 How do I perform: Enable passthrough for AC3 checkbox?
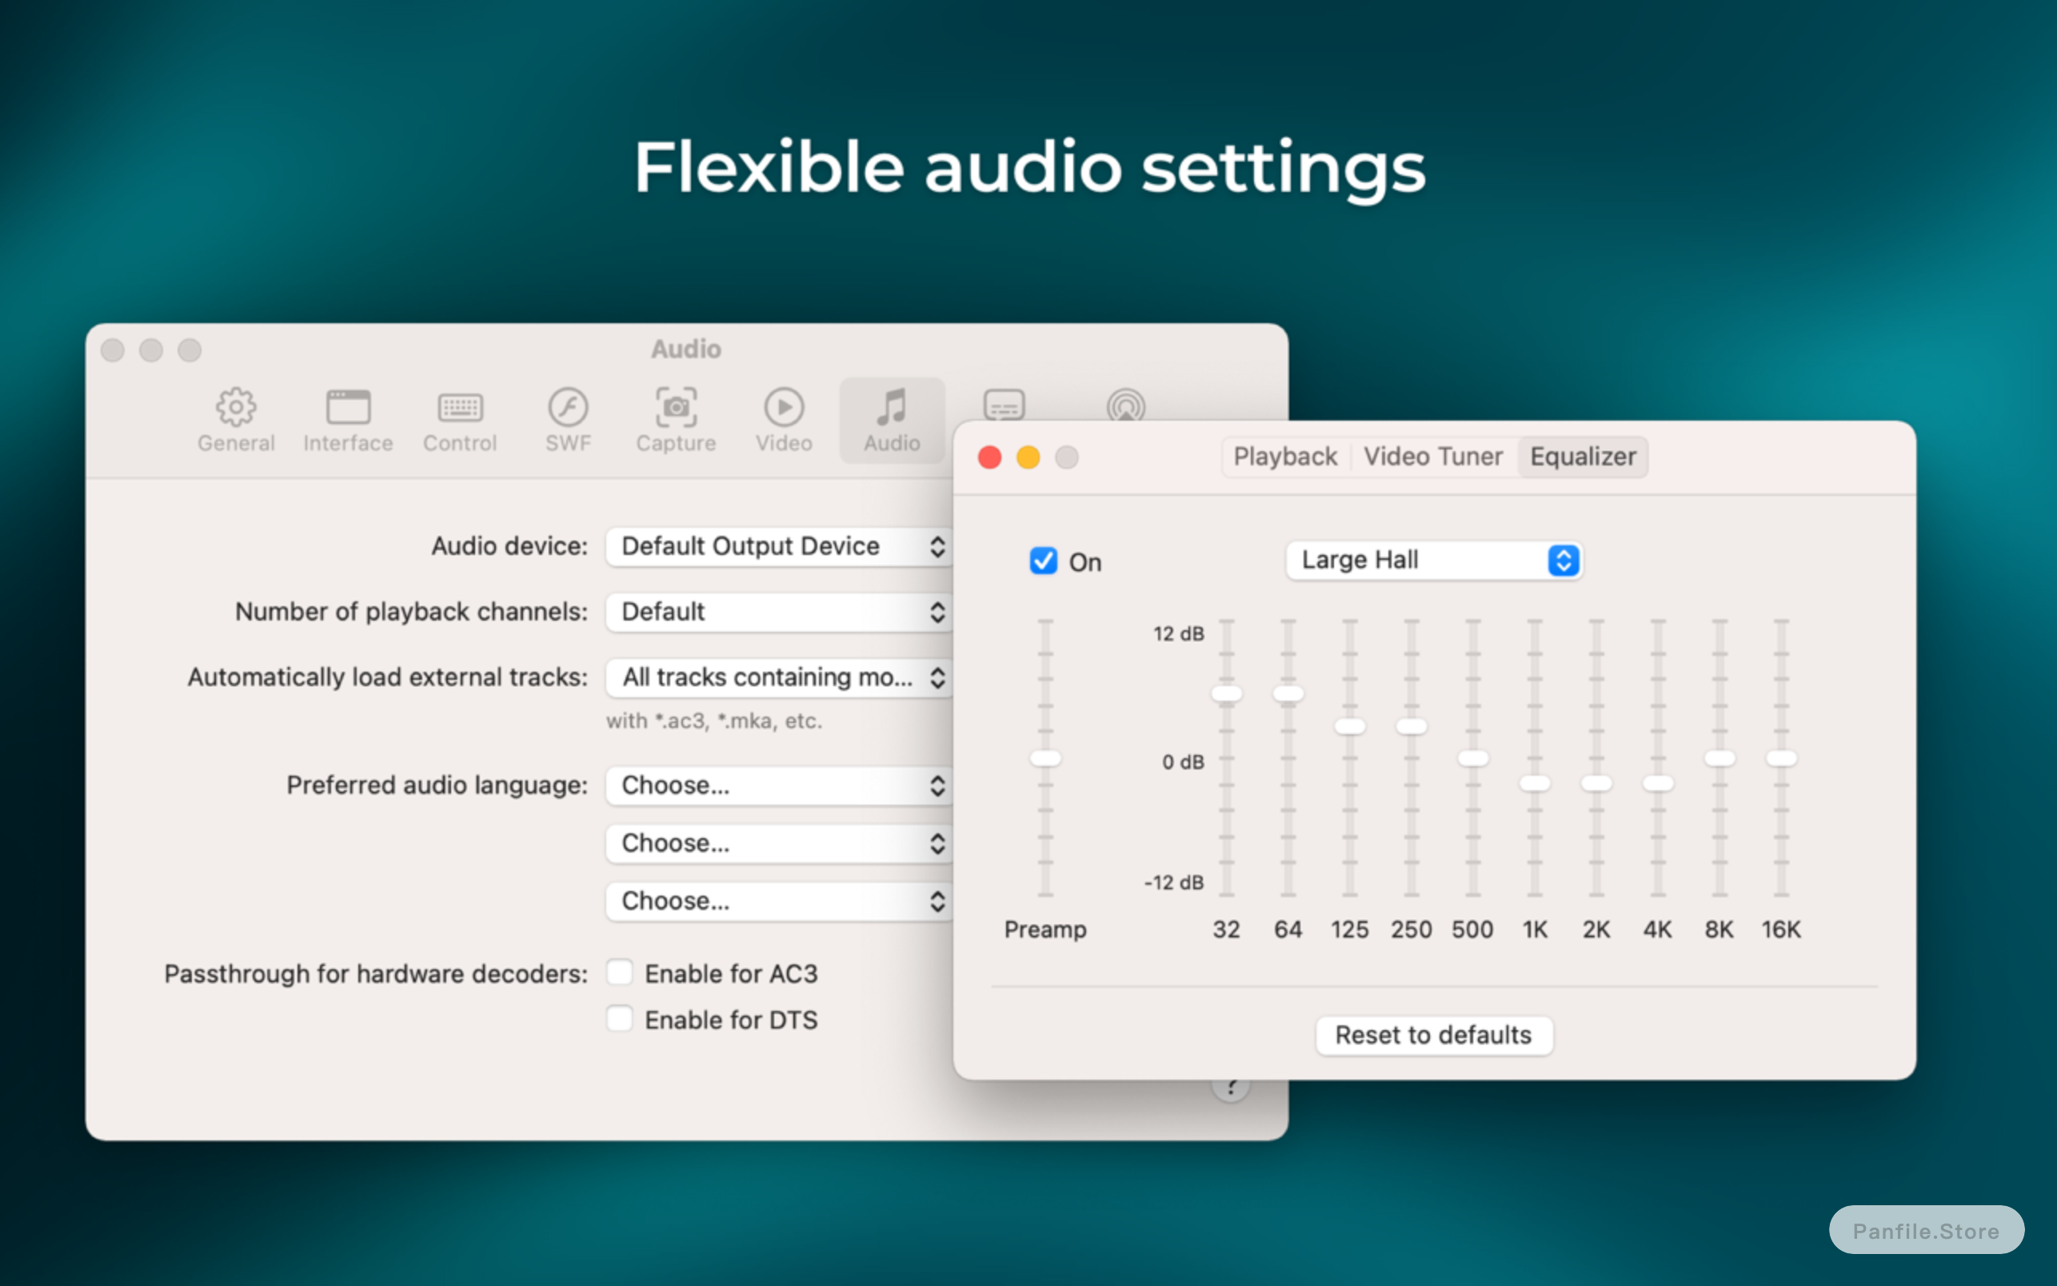pyautogui.click(x=620, y=972)
